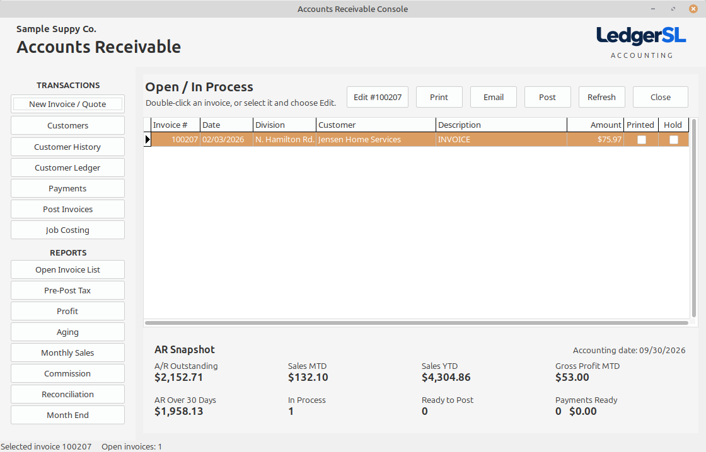Run the Reconciliation report

click(x=67, y=394)
